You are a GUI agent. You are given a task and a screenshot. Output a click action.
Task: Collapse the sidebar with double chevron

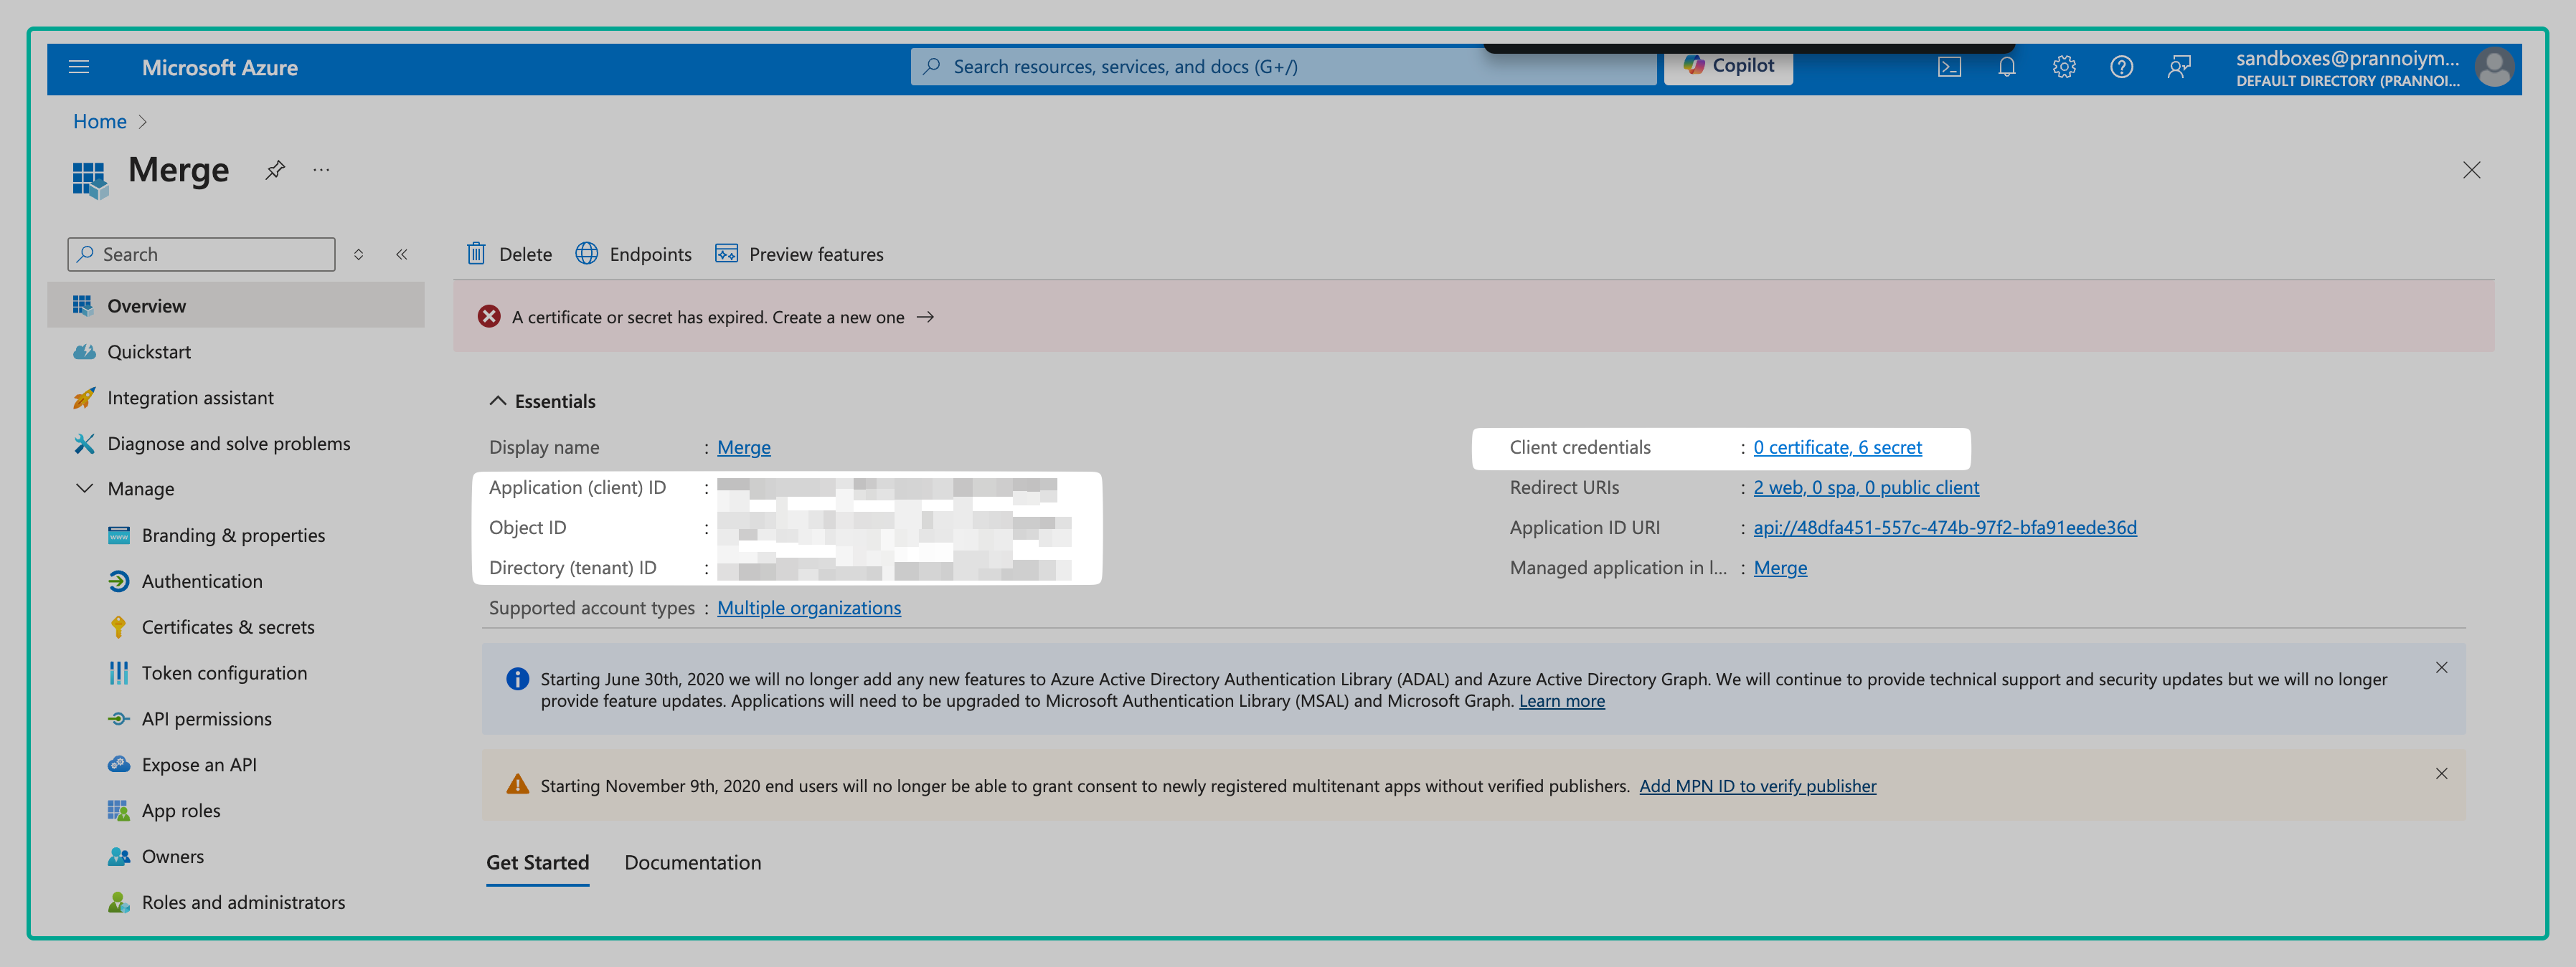point(402,254)
